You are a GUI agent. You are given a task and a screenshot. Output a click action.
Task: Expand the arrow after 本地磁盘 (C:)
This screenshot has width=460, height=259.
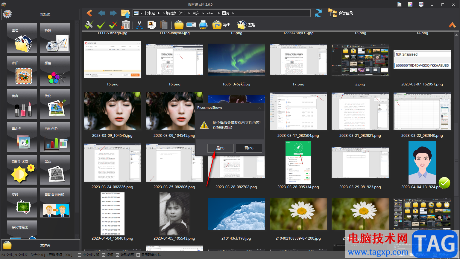(189, 13)
